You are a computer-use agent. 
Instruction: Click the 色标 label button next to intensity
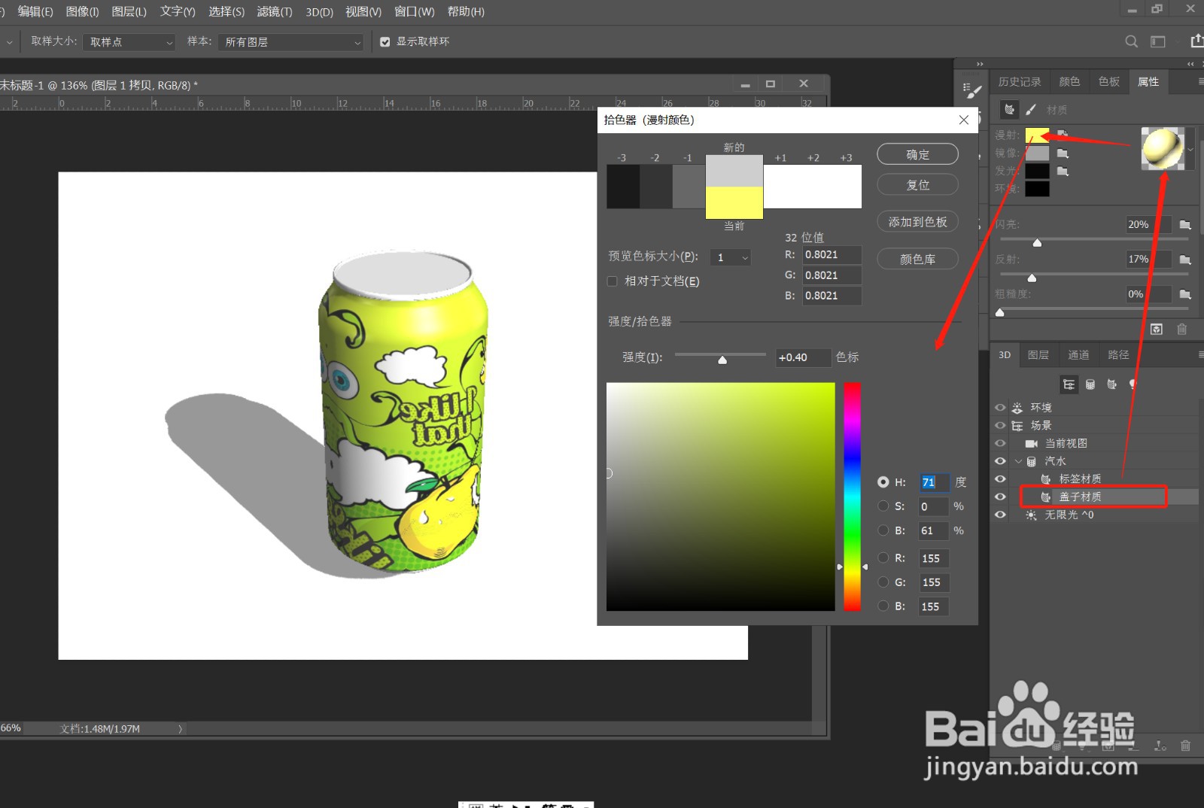847,357
